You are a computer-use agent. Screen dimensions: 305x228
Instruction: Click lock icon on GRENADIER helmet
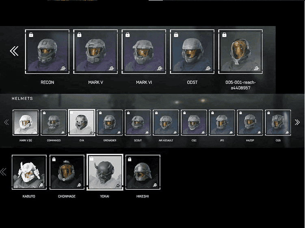[100, 113]
